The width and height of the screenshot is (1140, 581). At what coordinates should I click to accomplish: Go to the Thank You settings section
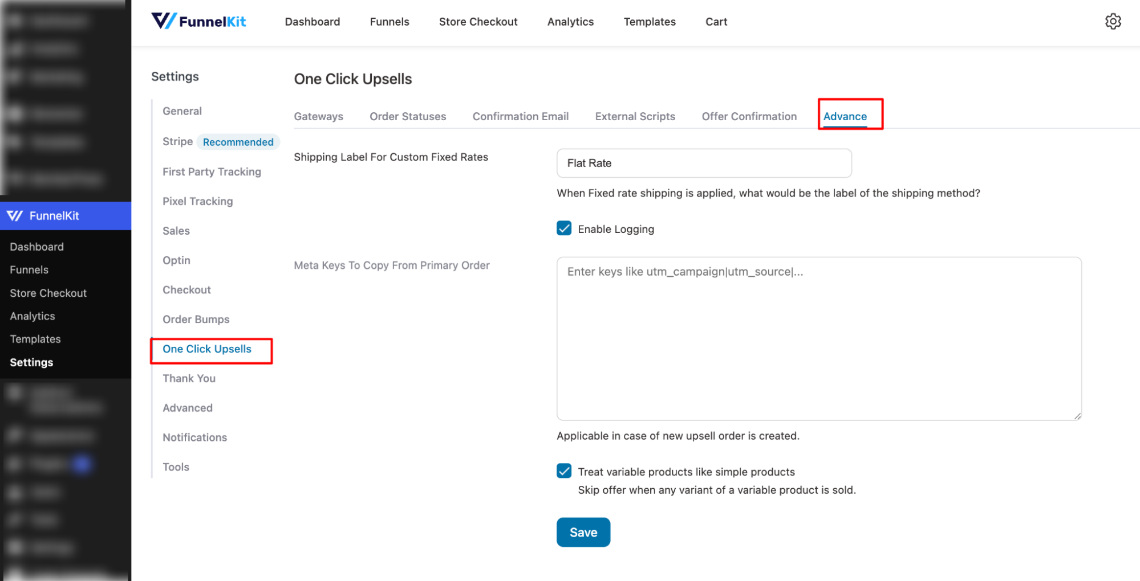189,378
